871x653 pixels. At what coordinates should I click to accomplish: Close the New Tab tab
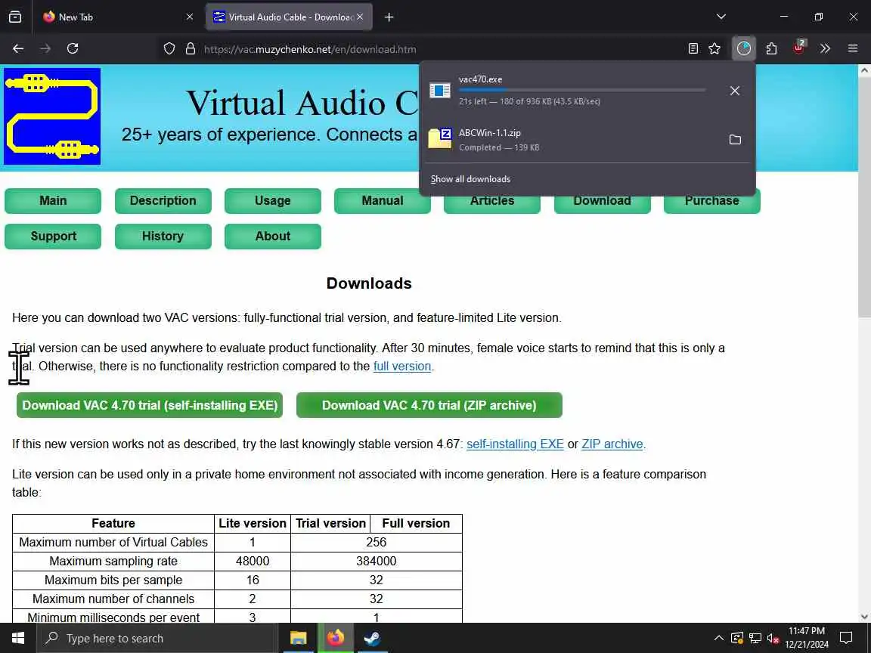click(190, 17)
